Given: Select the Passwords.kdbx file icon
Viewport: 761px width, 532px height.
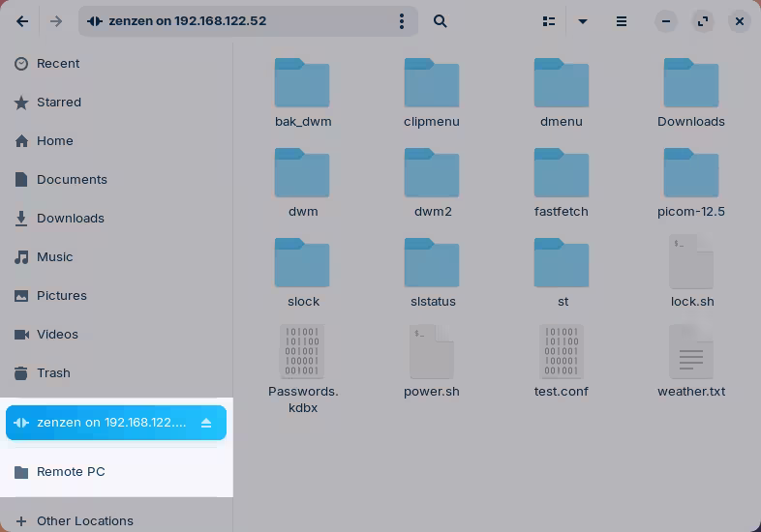Looking at the screenshot, I should (302, 352).
